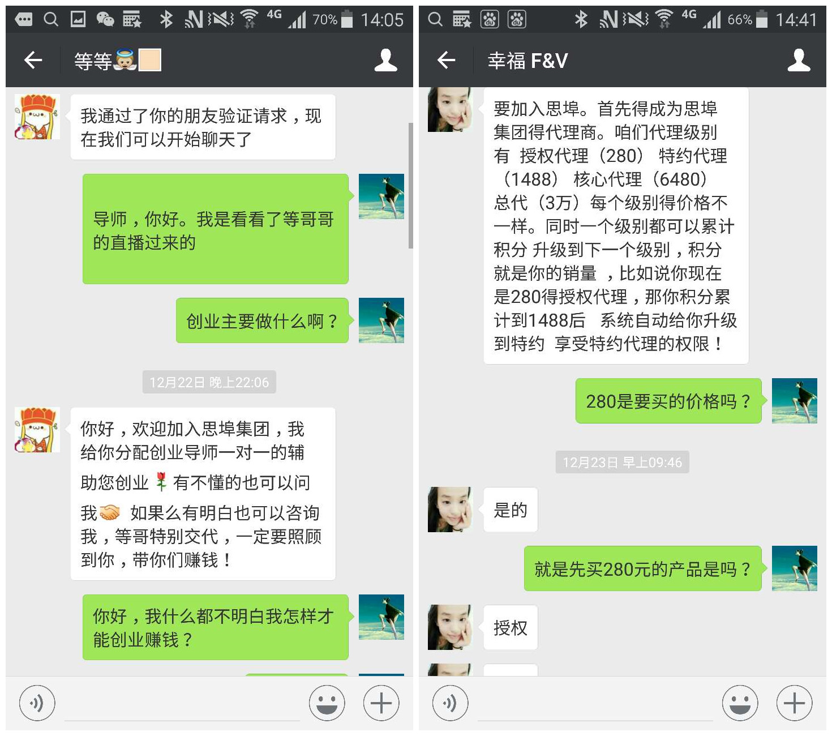
Task: Tap cartoon avatar beside friend verification message
Action: click(x=37, y=117)
